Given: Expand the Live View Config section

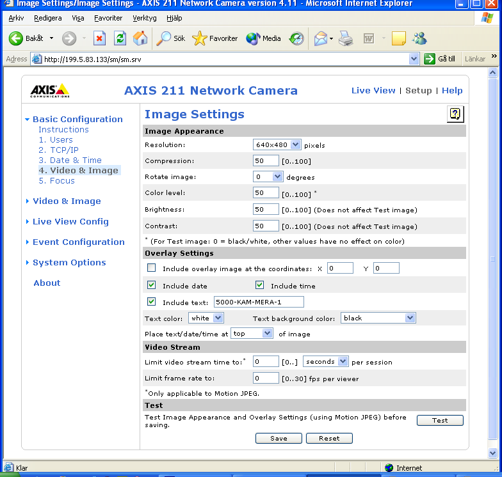Looking at the screenshot, I should coord(27,221).
